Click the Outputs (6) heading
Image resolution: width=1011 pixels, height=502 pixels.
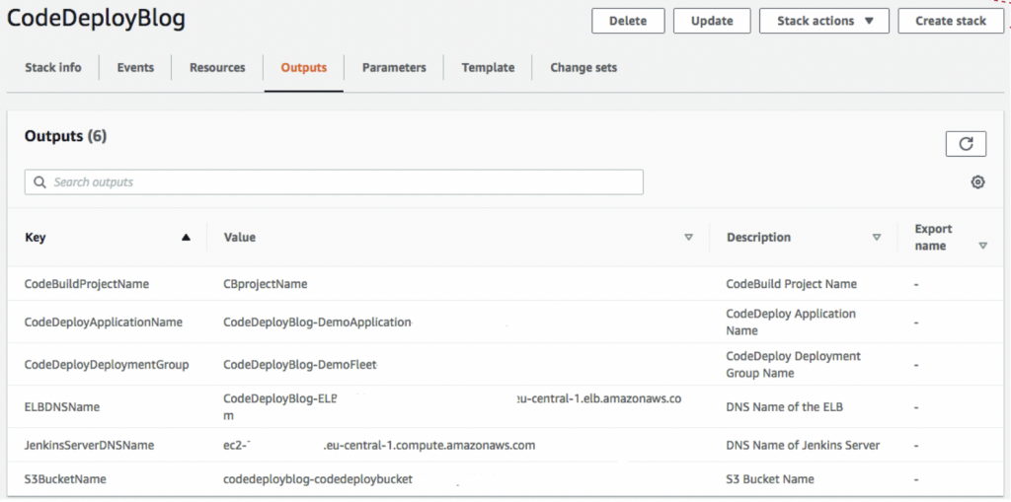click(x=65, y=136)
